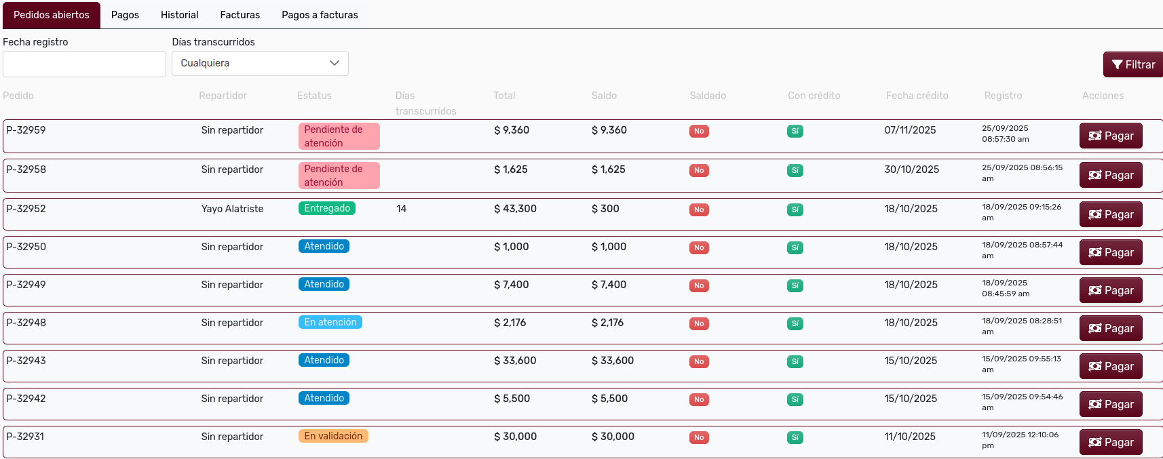Click the cash icon for order P-32931

tap(1095, 442)
